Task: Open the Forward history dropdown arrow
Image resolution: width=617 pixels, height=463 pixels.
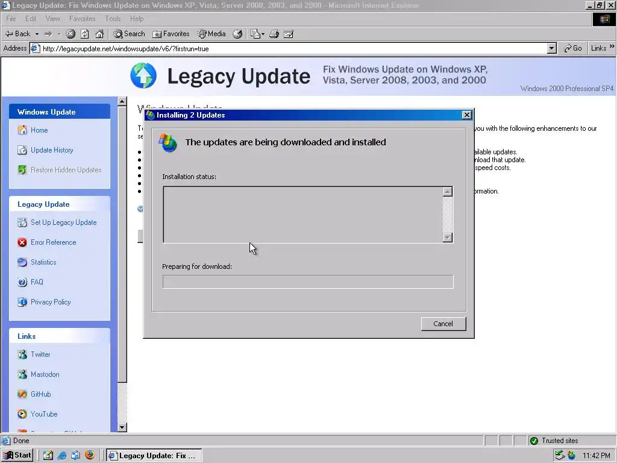Action: point(59,34)
